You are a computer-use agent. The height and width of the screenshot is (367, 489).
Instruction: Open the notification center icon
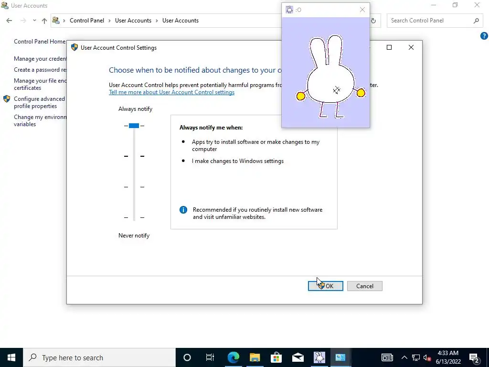coord(474,357)
